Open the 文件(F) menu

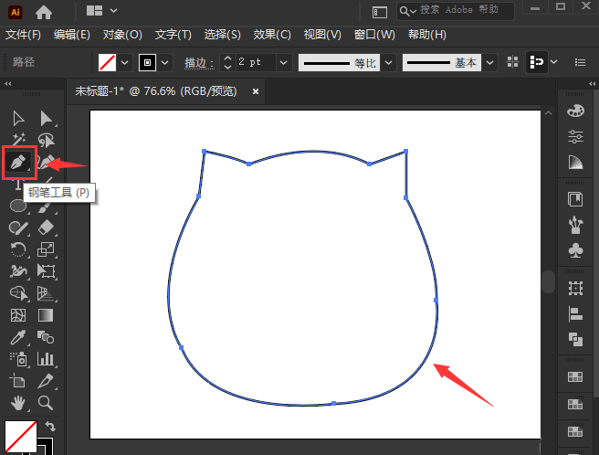click(24, 35)
